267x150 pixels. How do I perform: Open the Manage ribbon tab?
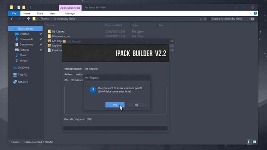(x=70, y=13)
